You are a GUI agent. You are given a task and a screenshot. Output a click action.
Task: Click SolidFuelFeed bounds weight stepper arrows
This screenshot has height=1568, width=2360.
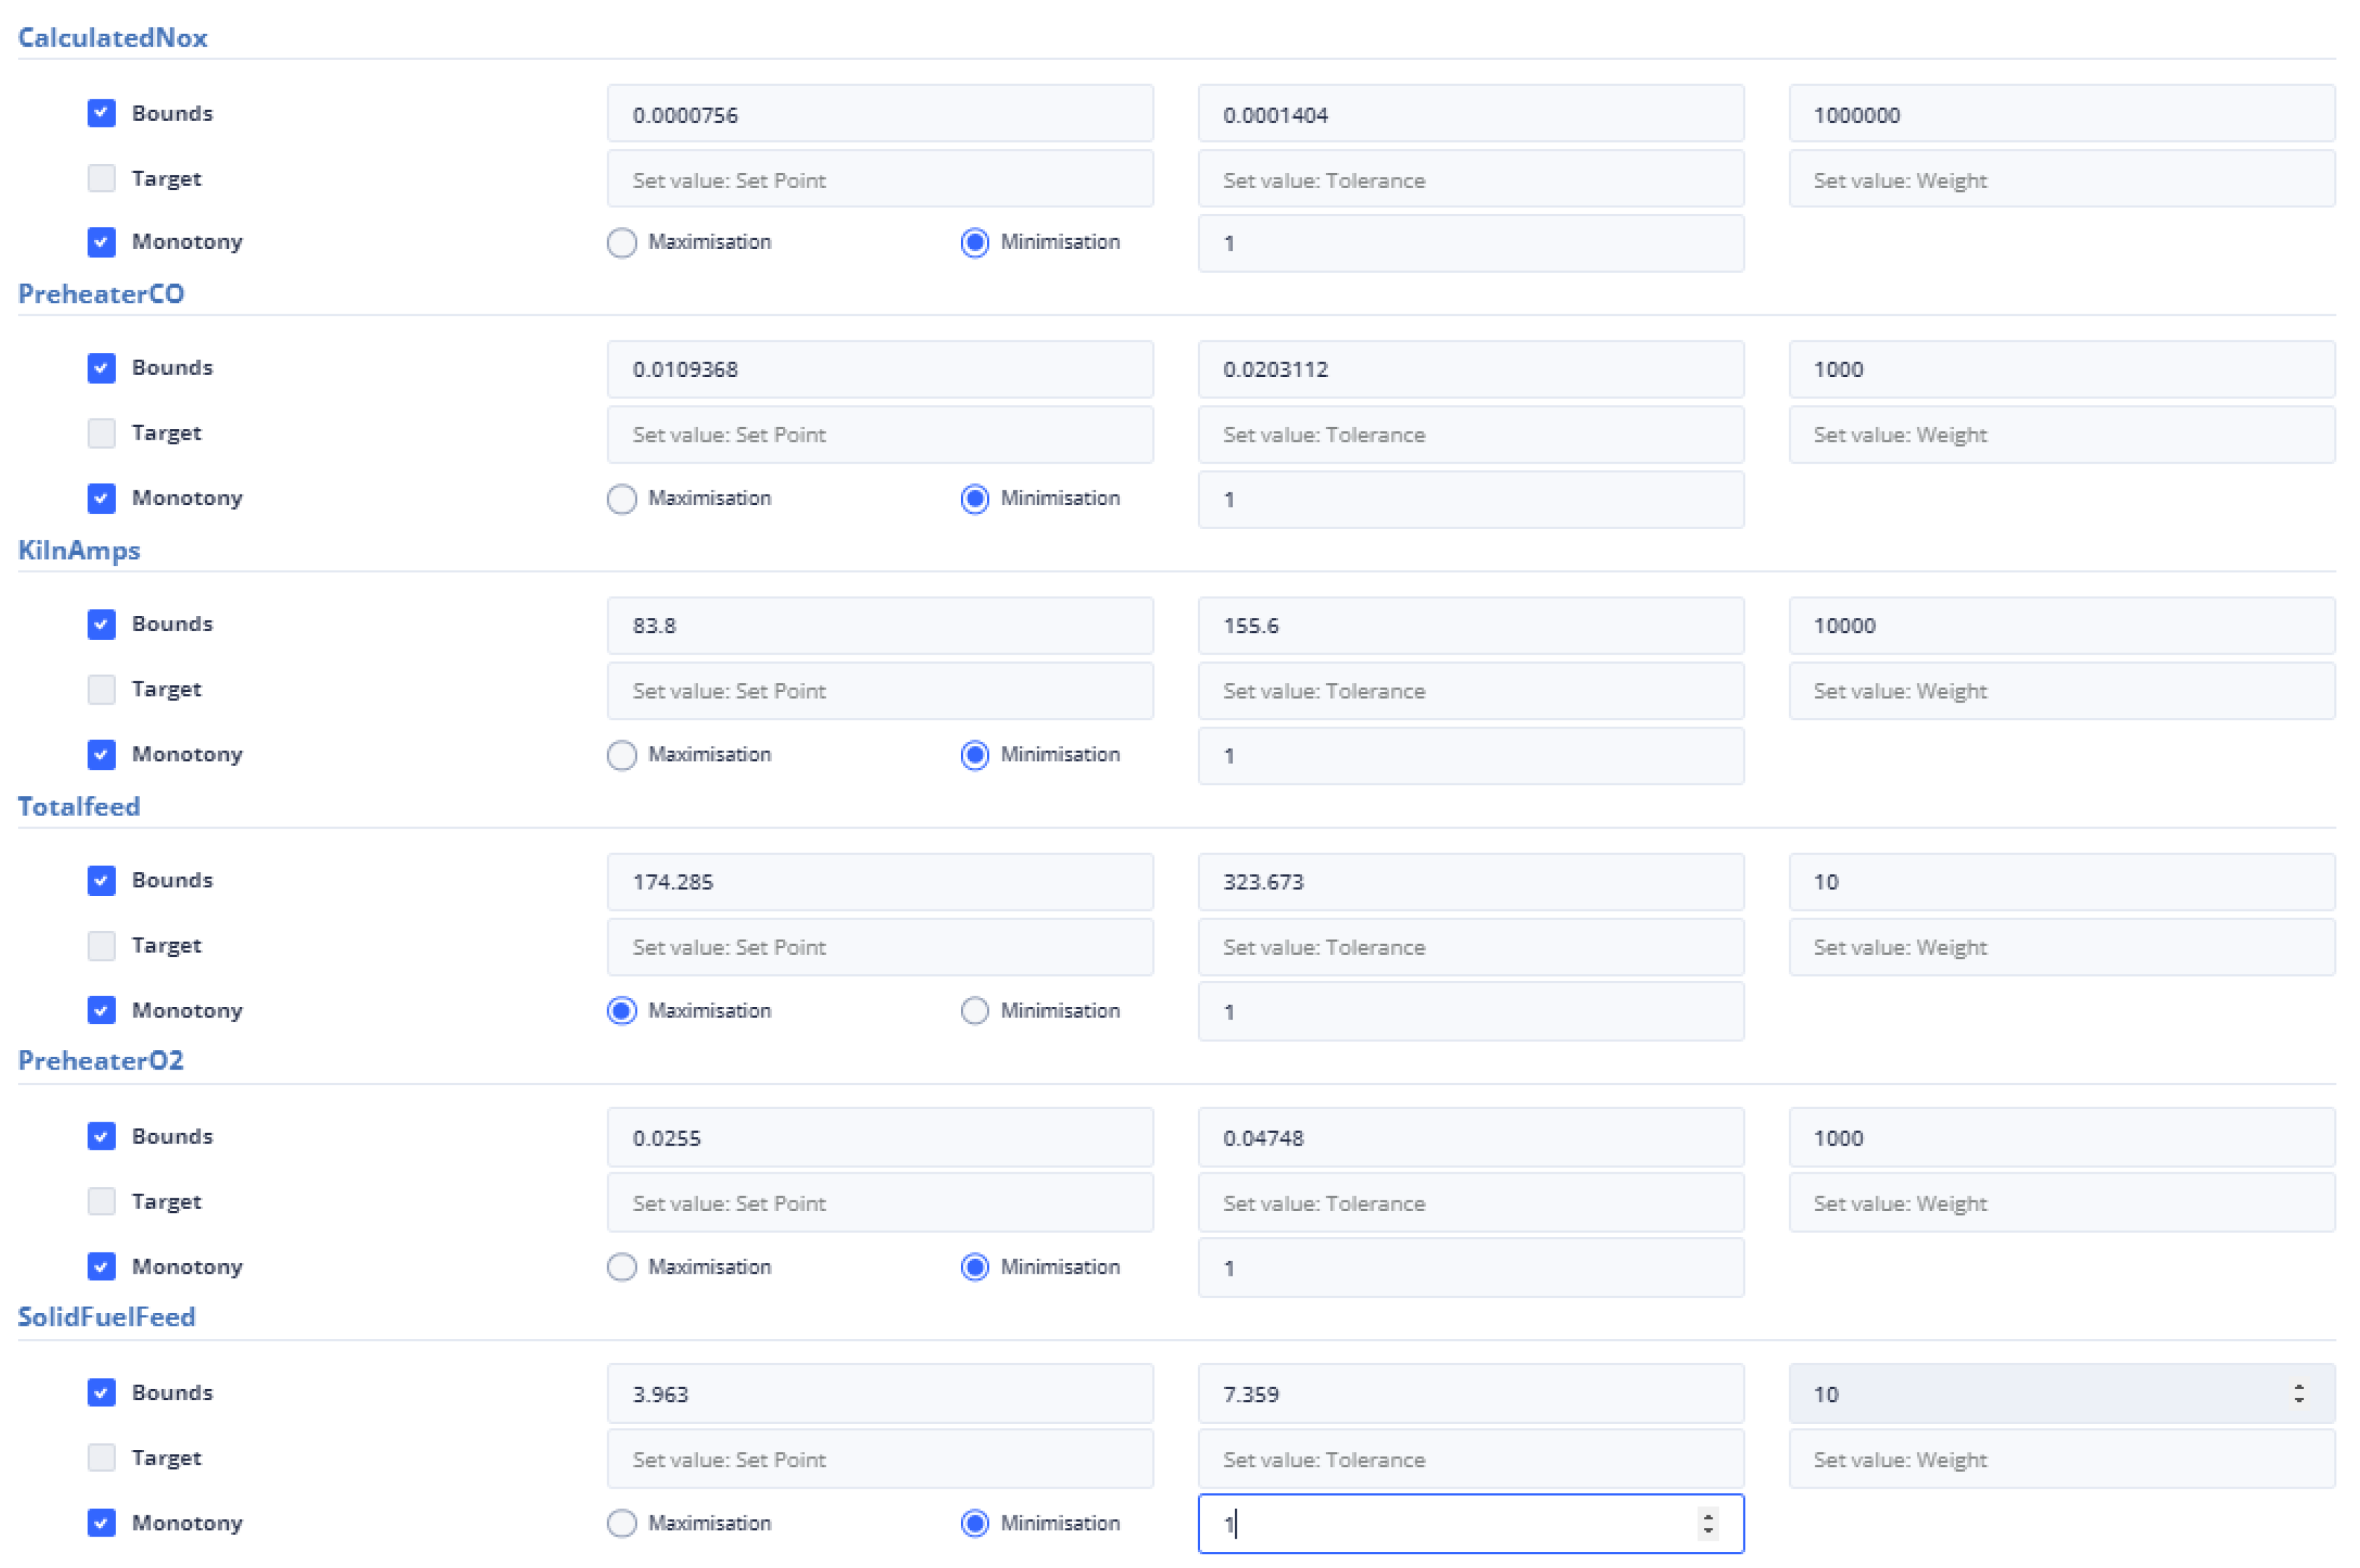[2298, 1393]
